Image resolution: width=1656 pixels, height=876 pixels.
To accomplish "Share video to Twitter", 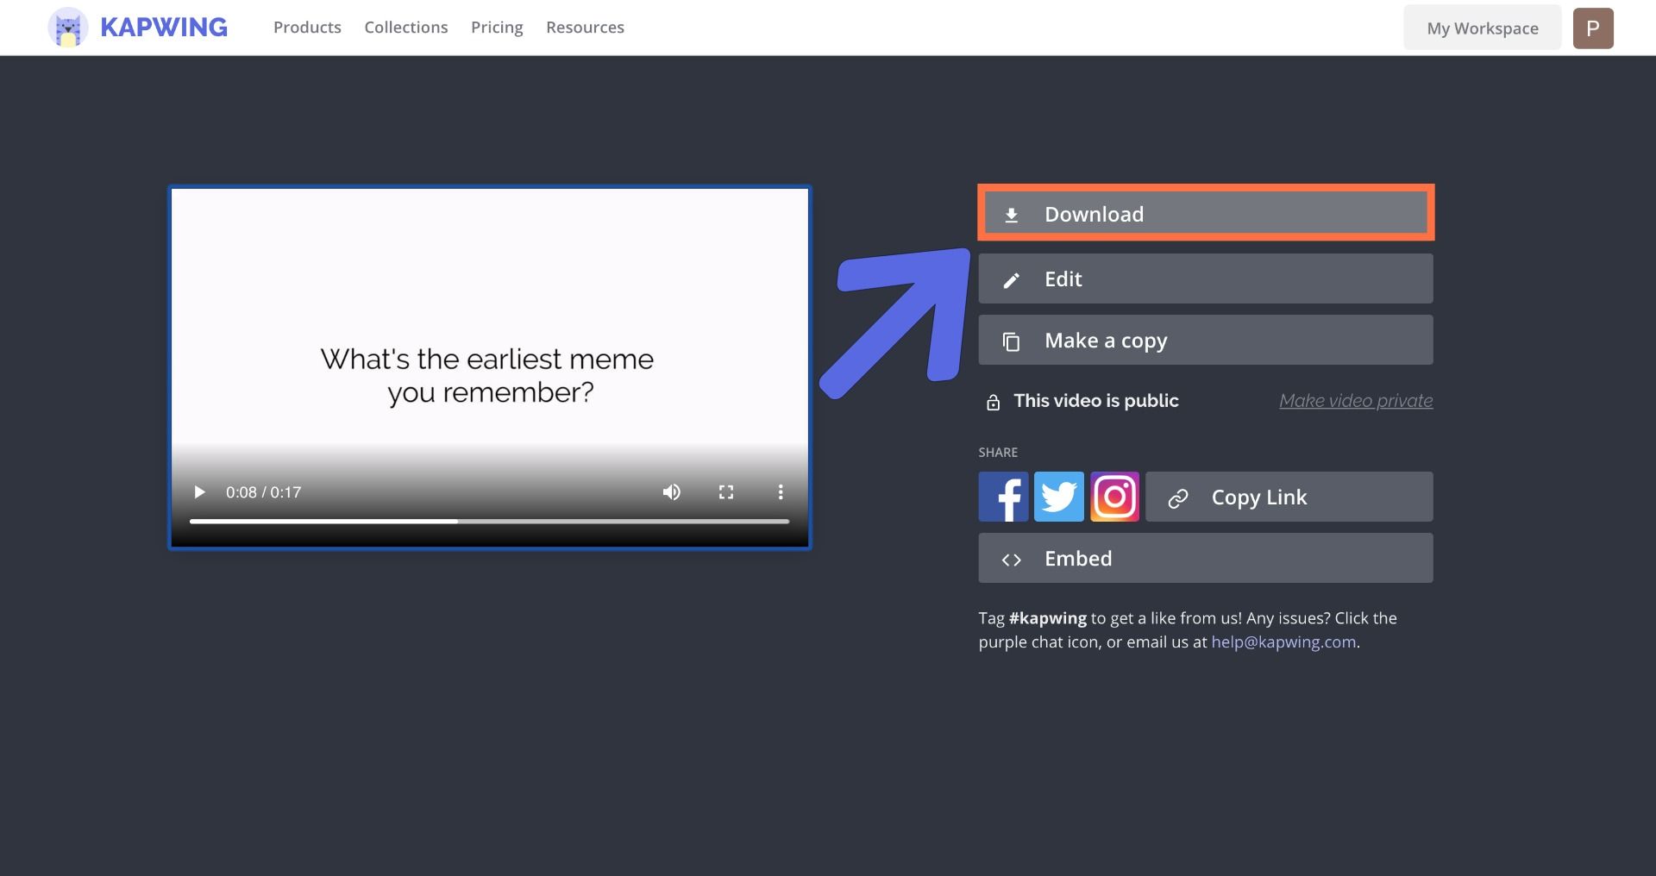I will coord(1058,497).
